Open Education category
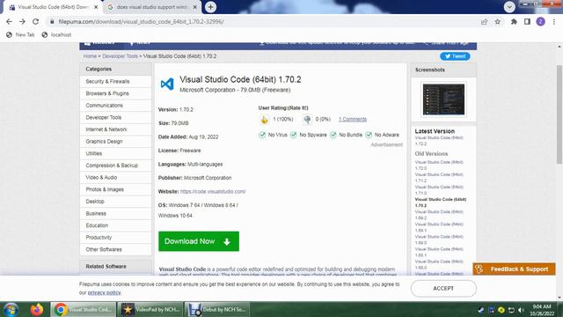 point(115,225)
